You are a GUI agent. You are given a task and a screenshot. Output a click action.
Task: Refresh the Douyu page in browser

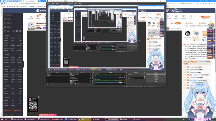(10, 3)
